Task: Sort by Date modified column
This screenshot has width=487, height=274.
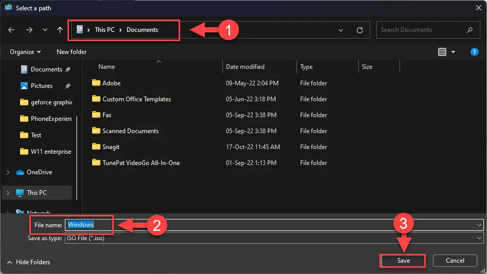Action: [x=245, y=67]
